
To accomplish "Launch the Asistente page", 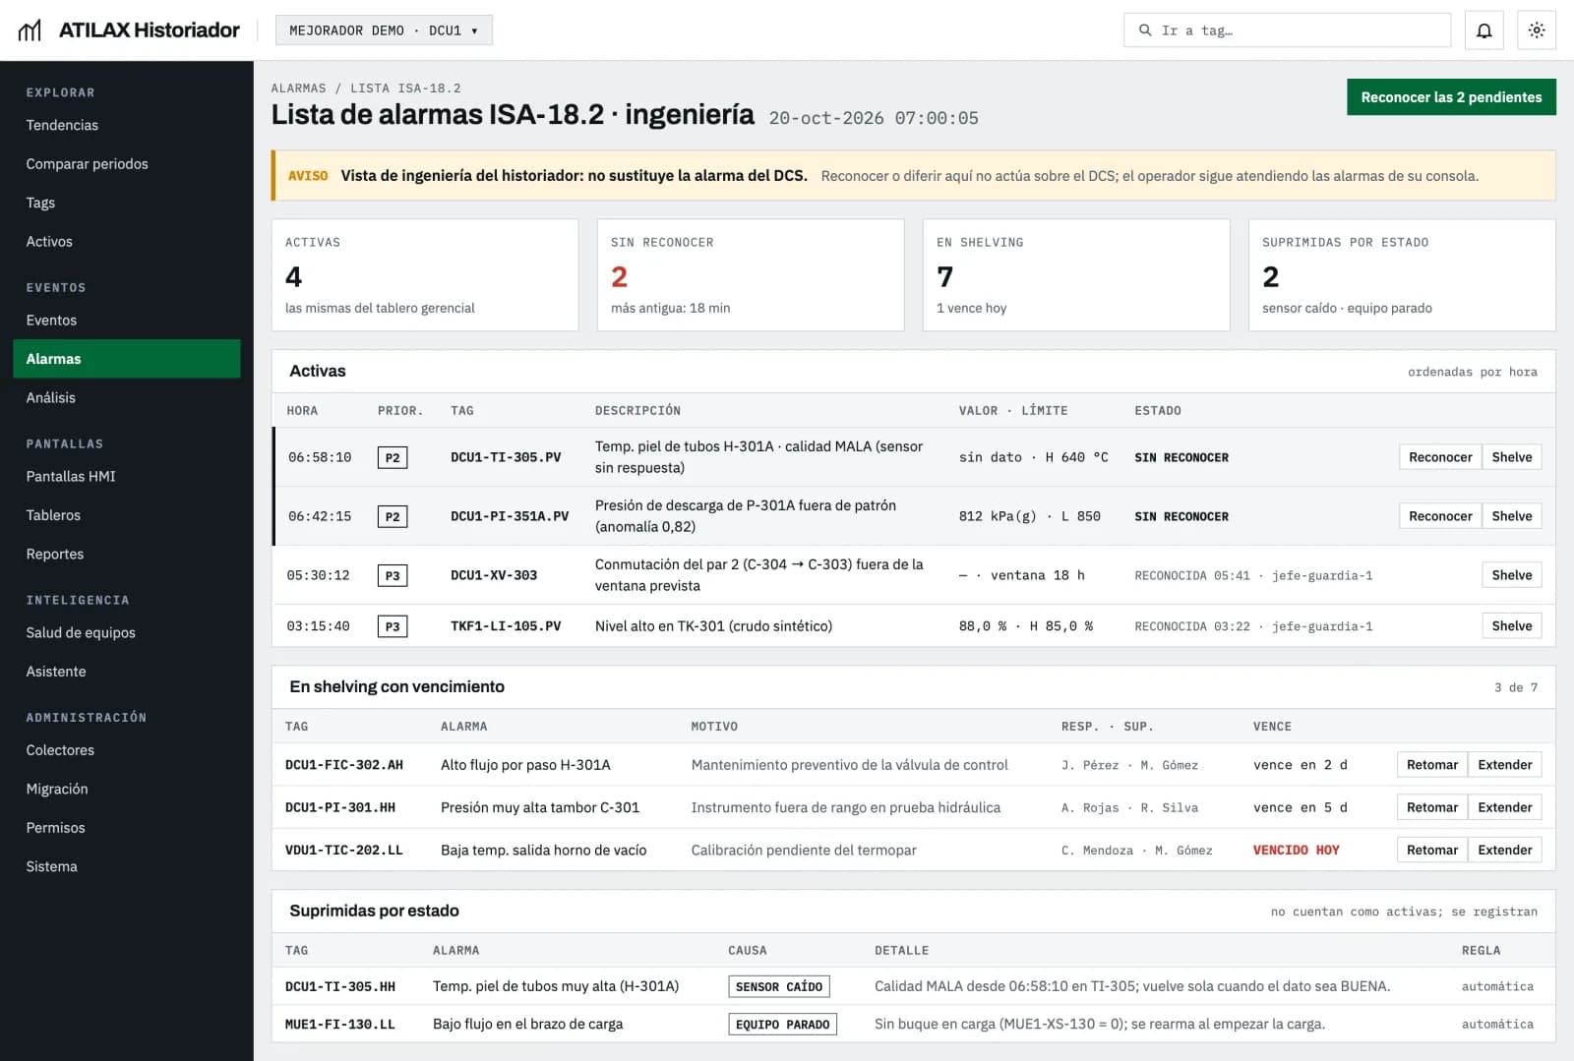I will pos(127,672).
